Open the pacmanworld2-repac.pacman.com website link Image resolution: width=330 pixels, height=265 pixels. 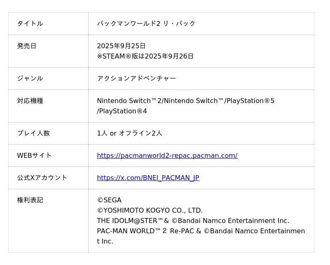point(167,156)
